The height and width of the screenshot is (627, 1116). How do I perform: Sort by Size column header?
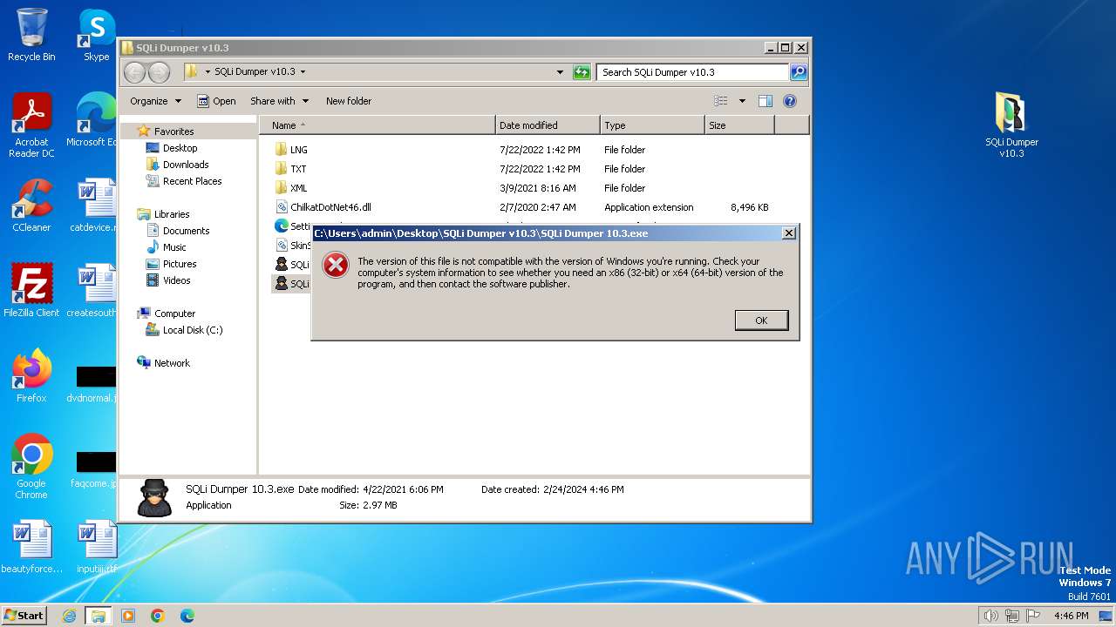tap(739, 125)
